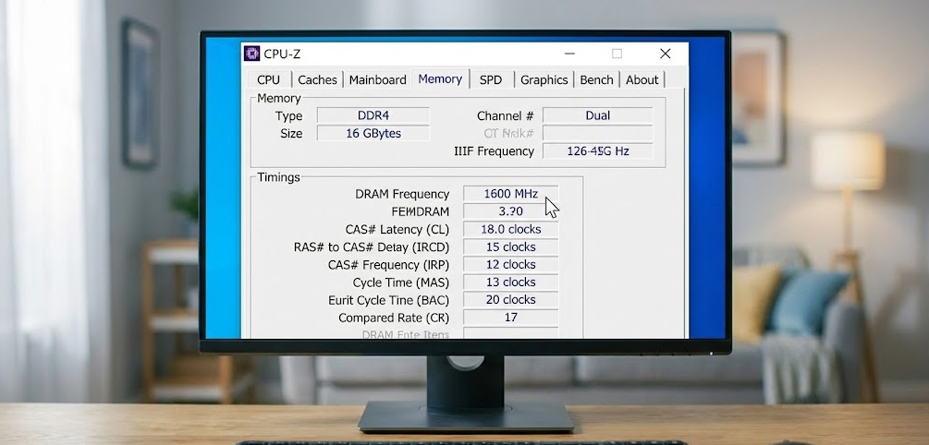Select the Mainboard tab

[377, 79]
